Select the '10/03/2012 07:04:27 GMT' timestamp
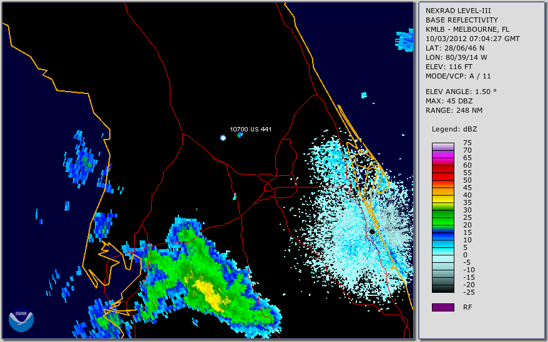The image size is (548, 342). [472, 39]
